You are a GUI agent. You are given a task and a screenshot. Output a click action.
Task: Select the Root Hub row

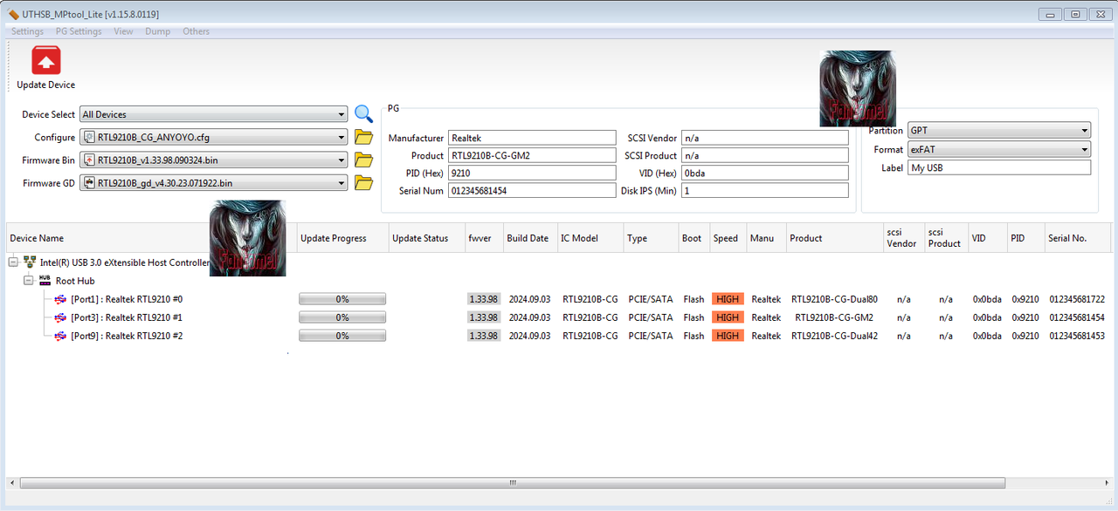click(x=75, y=281)
